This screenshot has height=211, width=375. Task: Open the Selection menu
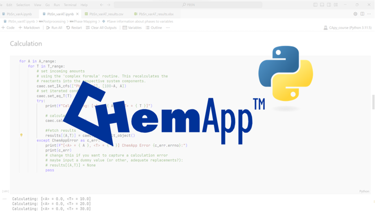click(x=23, y=5)
